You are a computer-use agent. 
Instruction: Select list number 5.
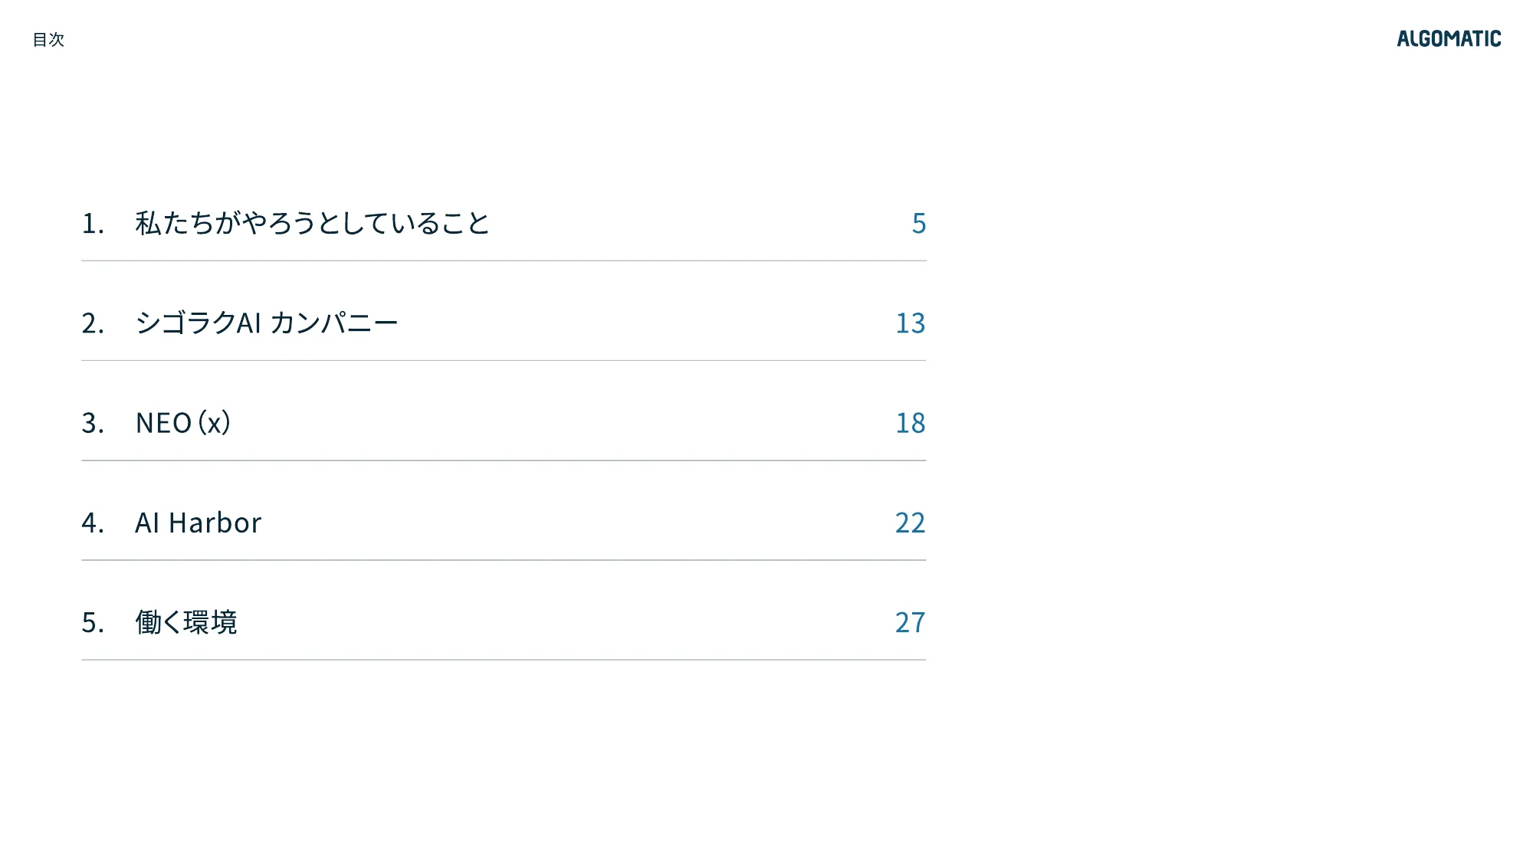click(93, 622)
